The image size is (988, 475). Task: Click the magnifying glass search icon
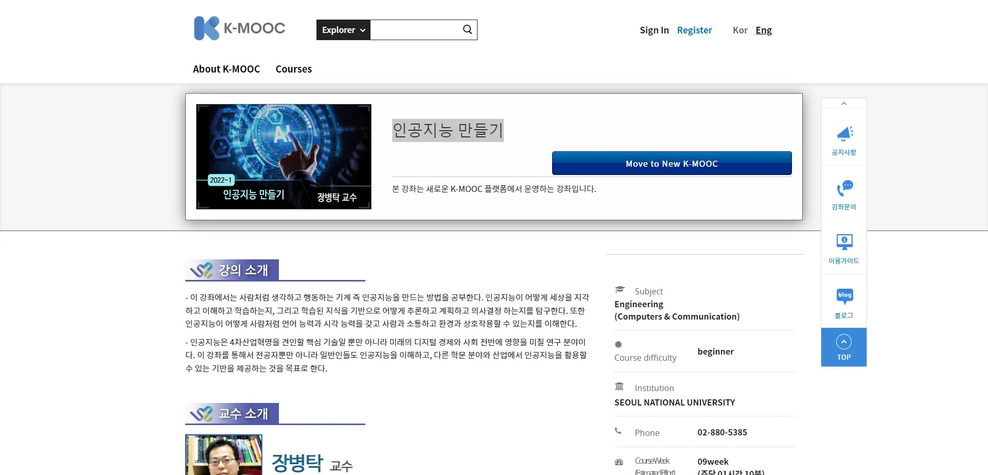pos(467,30)
